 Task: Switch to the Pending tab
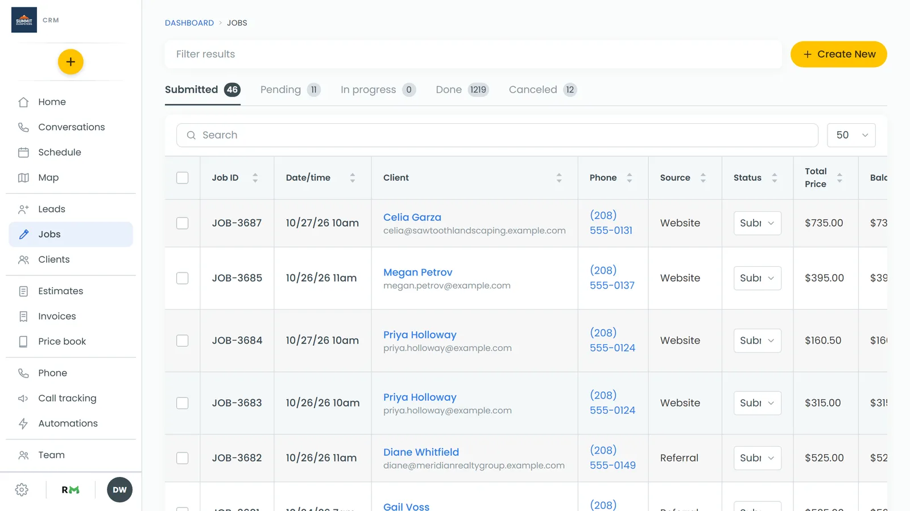click(x=290, y=90)
